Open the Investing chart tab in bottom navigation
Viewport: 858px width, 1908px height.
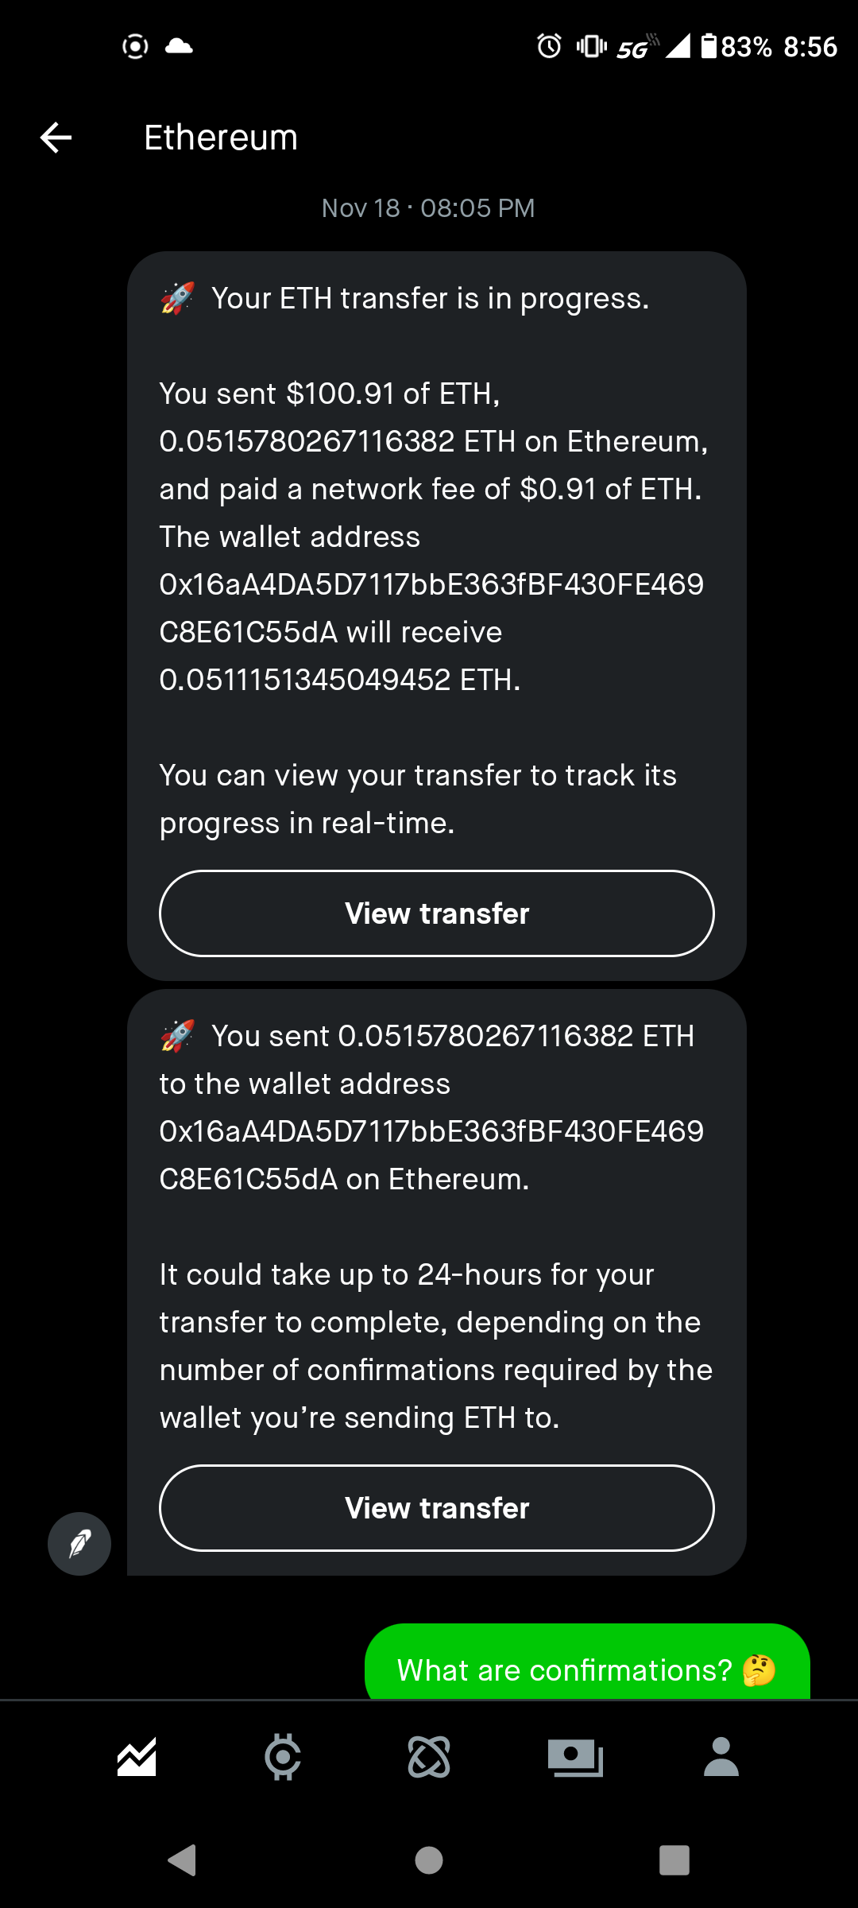[137, 1757]
